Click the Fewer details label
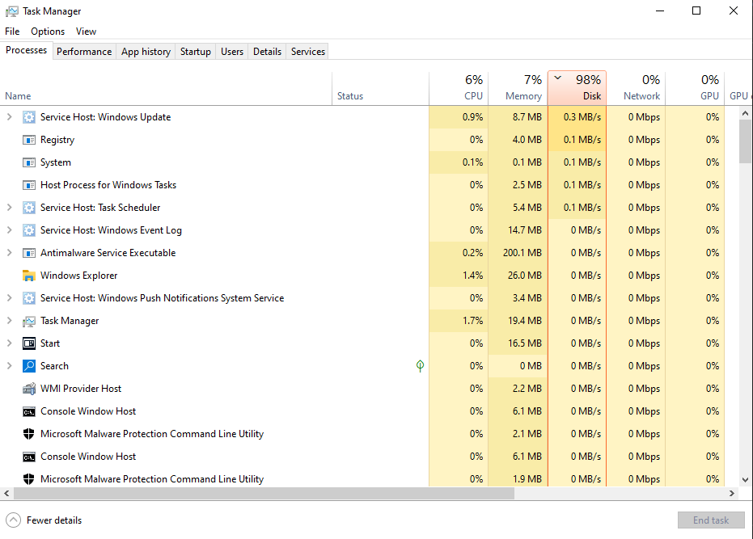The height and width of the screenshot is (539, 753). (x=53, y=520)
